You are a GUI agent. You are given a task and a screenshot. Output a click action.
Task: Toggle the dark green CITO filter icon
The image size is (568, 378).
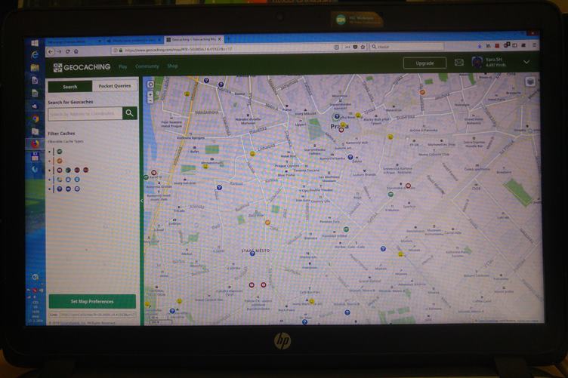(68, 170)
